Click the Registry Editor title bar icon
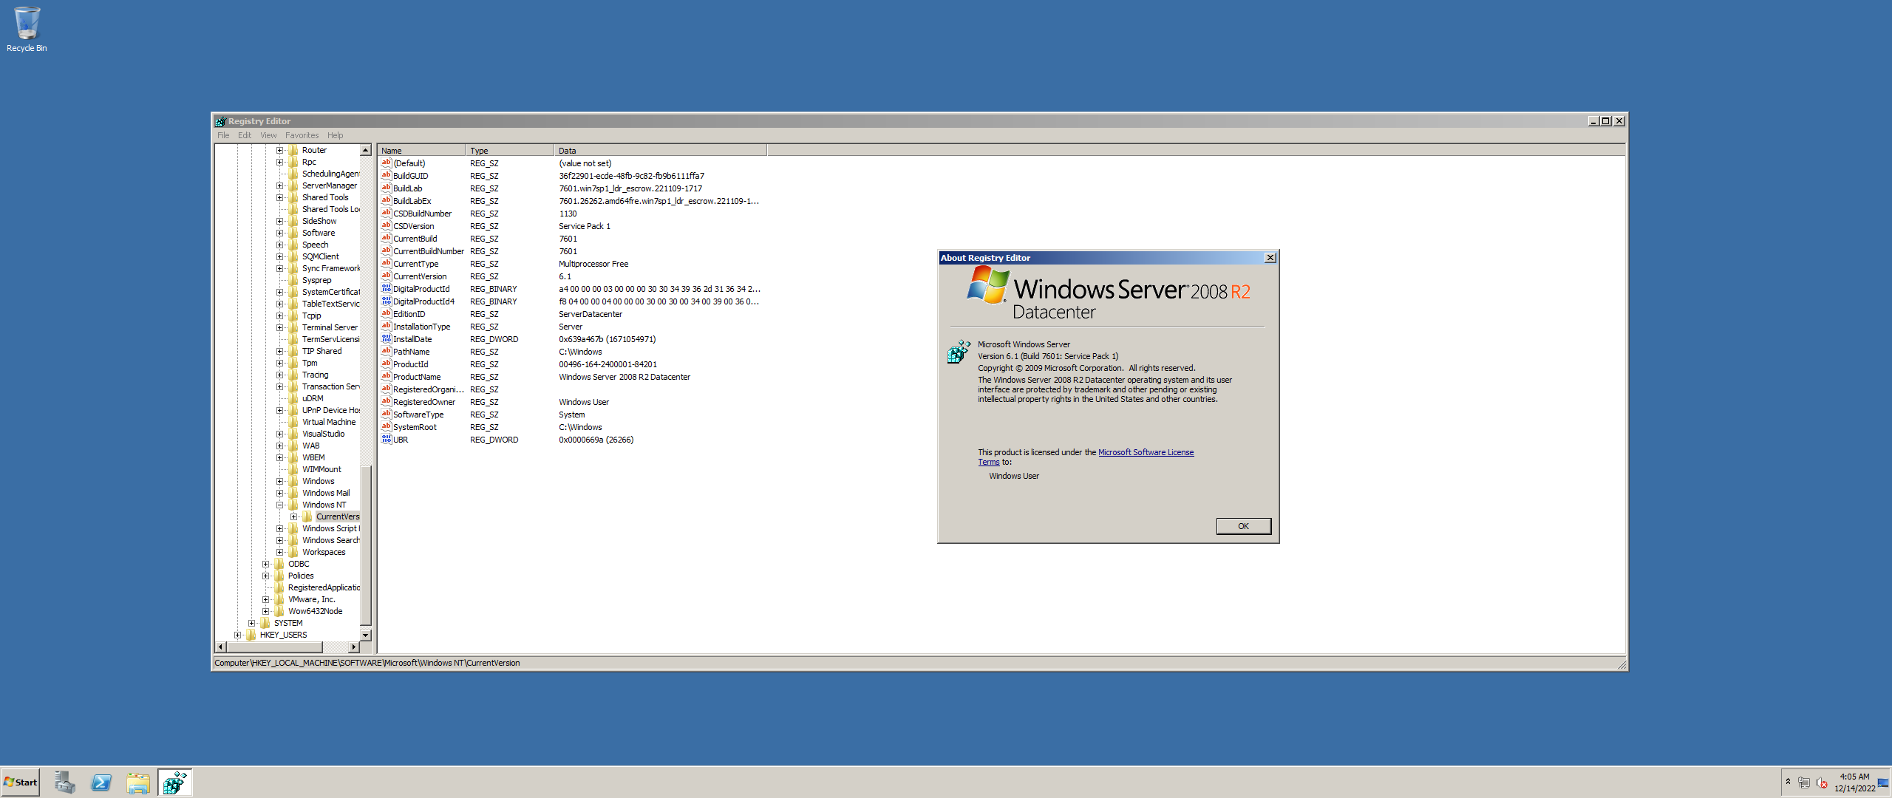 pyautogui.click(x=220, y=121)
